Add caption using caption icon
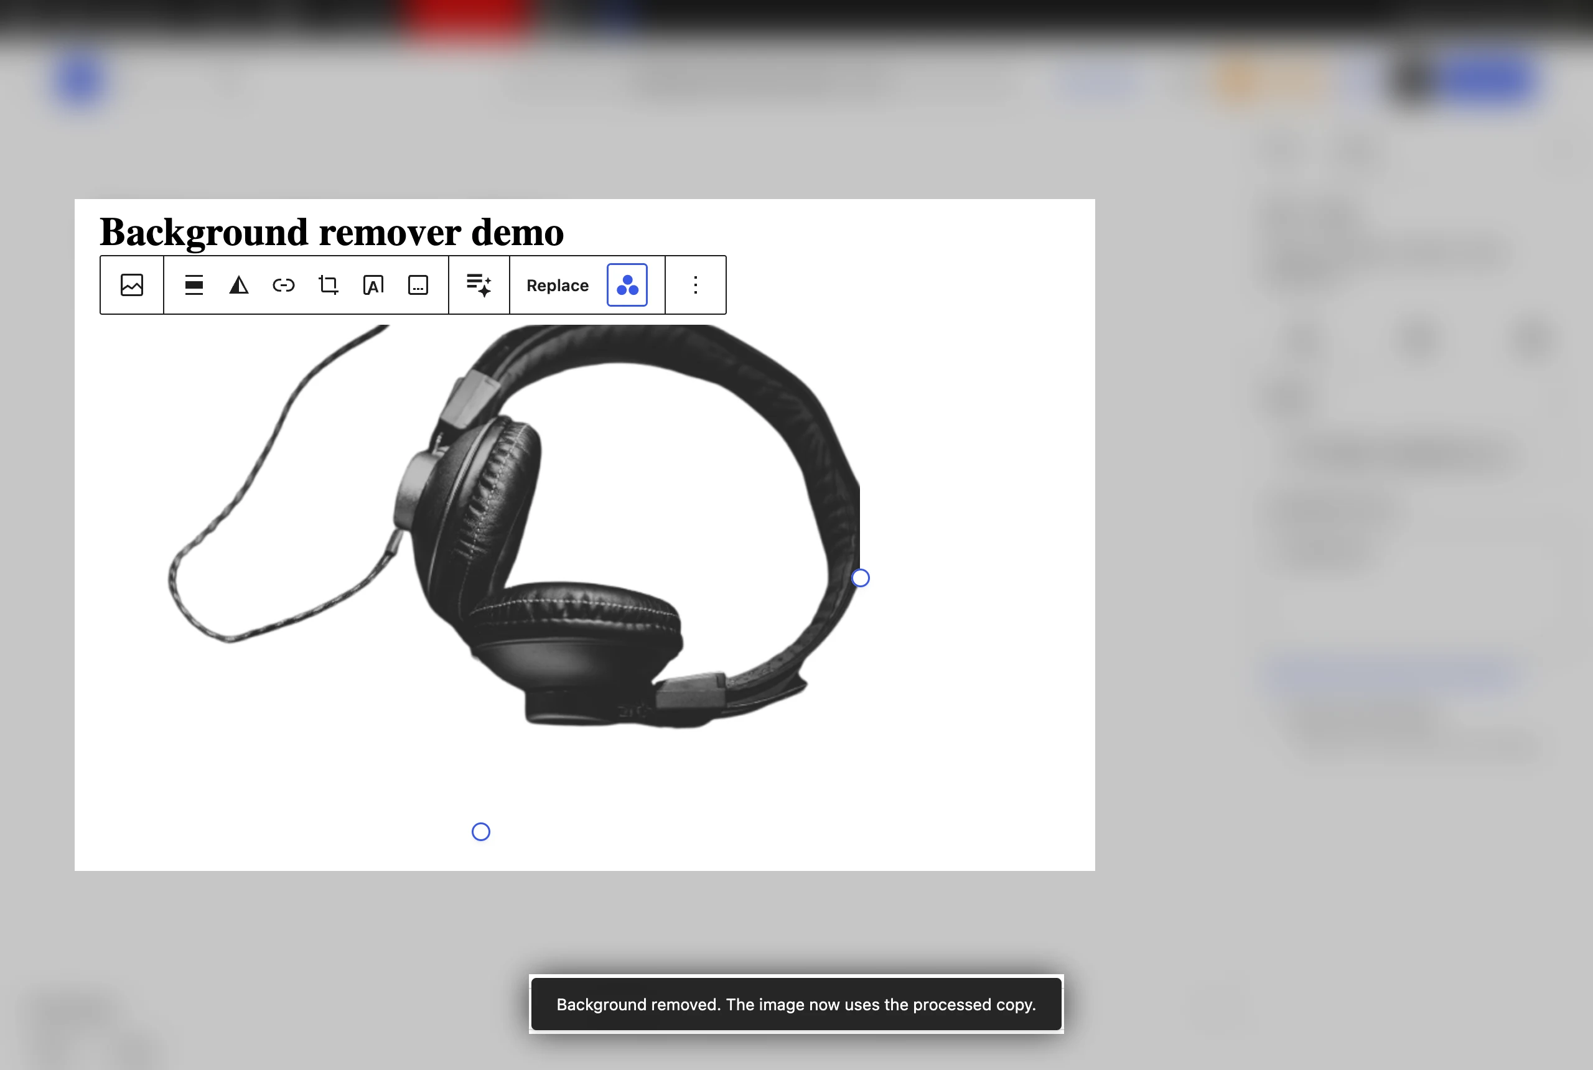The image size is (1593, 1070). pyautogui.click(x=418, y=286)
